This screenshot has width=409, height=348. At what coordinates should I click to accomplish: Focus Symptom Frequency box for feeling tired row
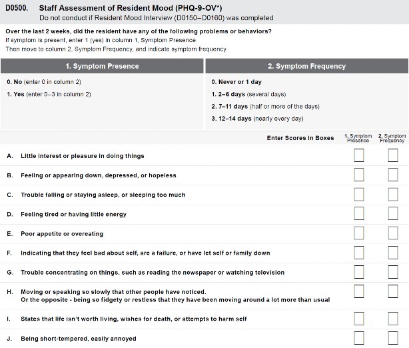click(393, 213)
